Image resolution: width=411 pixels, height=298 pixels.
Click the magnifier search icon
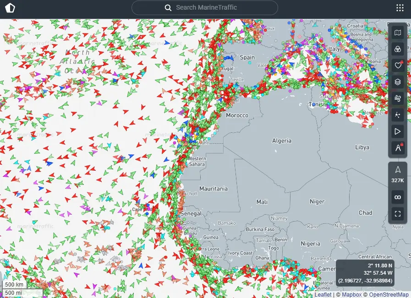(168, 8)
